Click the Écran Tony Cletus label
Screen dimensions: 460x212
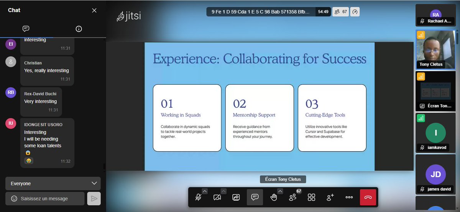pos(283,179)
